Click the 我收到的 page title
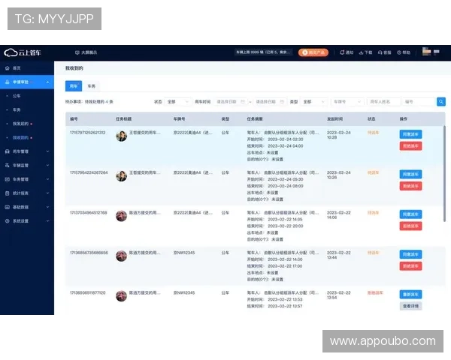Screen dimensions: 451x360 74,68
